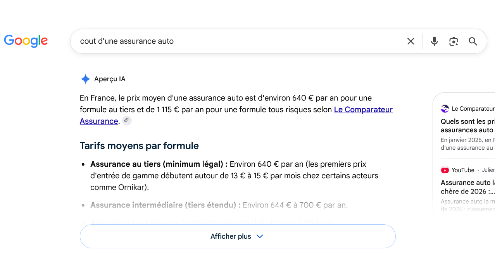Open the source link chain icon after Assurance
The width and height of the screenshot is (495, 270).
coord(127,120)
